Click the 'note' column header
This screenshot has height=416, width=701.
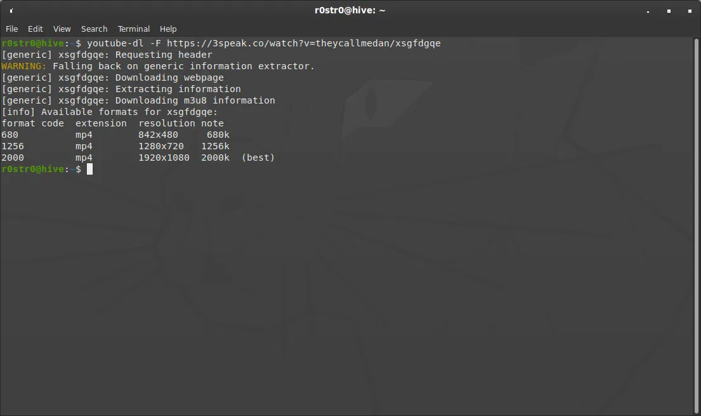[213, 123]
